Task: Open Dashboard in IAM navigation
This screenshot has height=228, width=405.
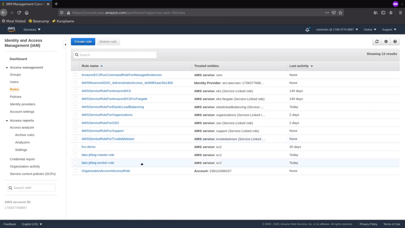Action: click(18, 59)
